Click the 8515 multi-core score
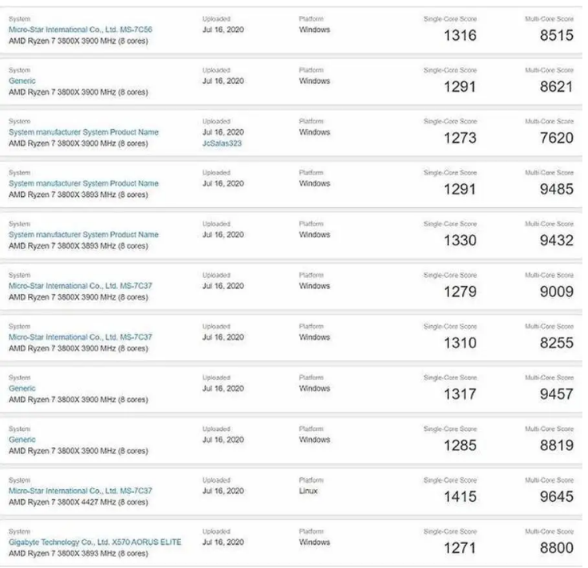The width and height of the screenshot is (588, 568). [555, 35]
